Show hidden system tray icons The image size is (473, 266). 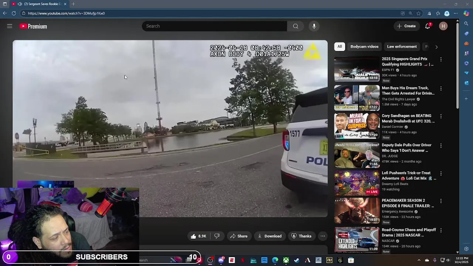pyautogui.click(x=419, y=260)
